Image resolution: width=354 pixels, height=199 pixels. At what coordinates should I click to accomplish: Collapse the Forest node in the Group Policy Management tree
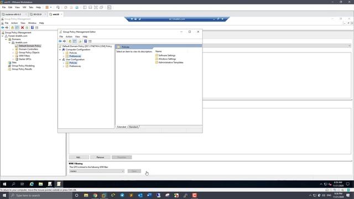pyautogui.click(x=3, y=36)
